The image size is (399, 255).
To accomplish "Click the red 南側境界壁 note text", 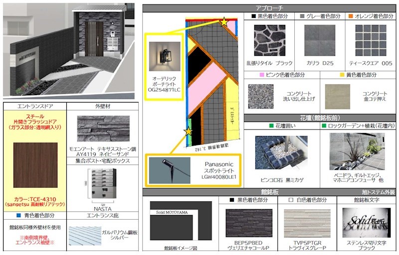I will click(34, 241).
